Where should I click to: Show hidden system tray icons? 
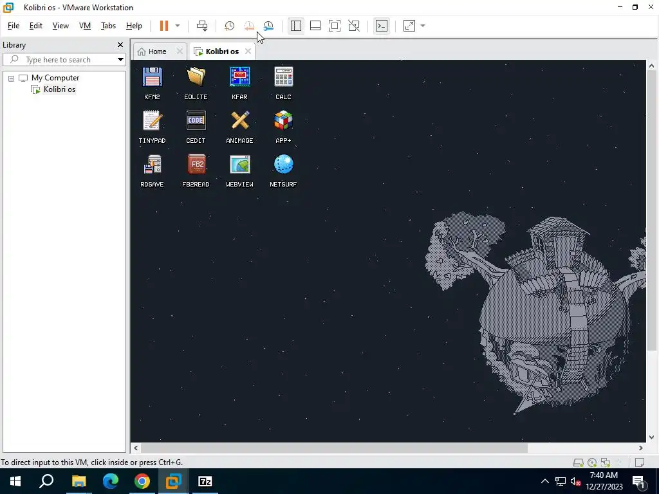pos(544,481)
